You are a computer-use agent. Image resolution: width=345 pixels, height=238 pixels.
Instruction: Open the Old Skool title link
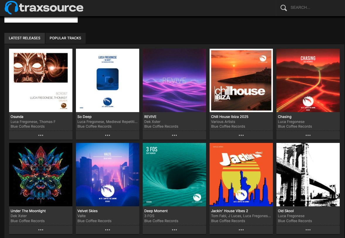[286, 211]
